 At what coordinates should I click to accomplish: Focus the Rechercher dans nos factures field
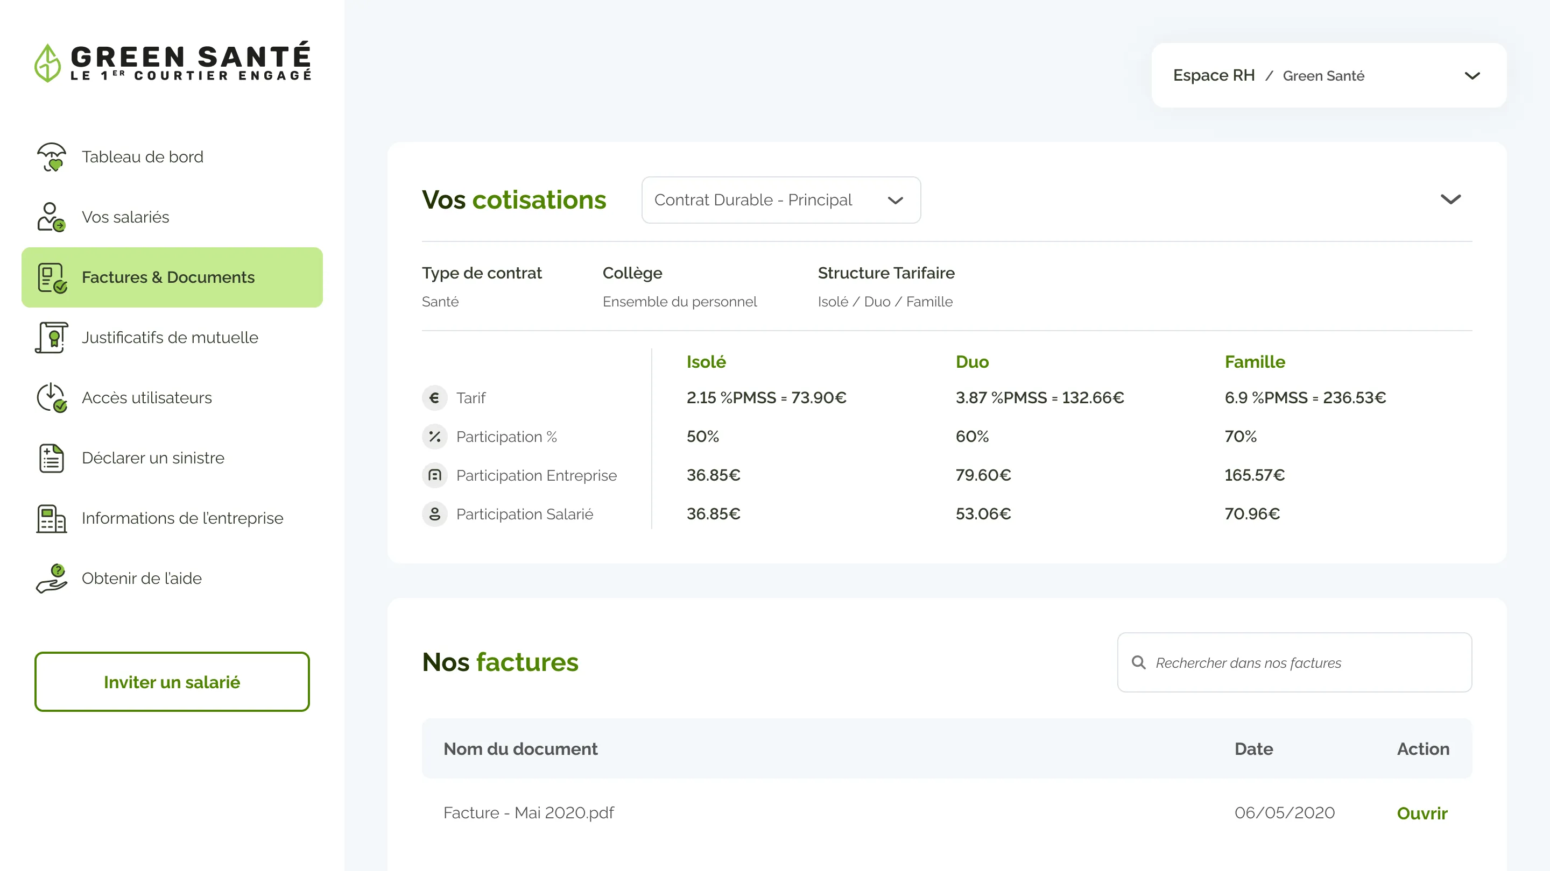click(1294, 662)
